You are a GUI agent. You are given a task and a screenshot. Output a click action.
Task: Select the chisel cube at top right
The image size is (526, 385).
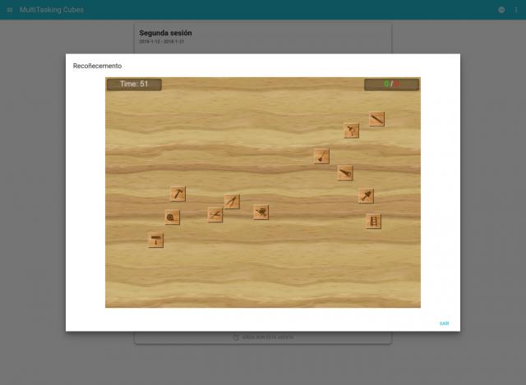tap(376, 119)
